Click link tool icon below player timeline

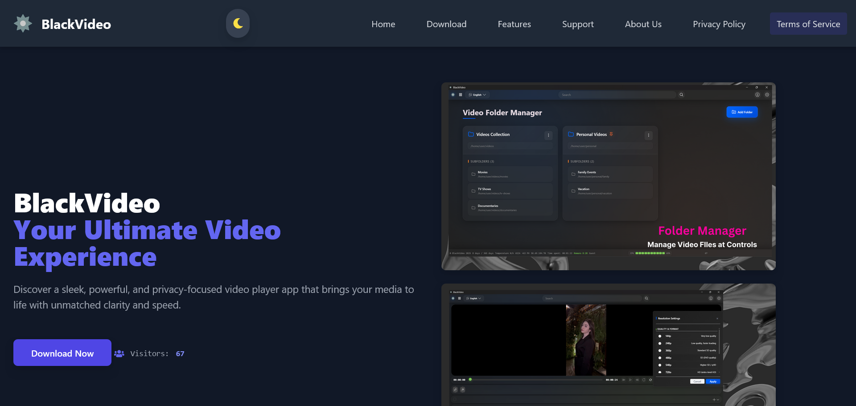click(455, 390)
